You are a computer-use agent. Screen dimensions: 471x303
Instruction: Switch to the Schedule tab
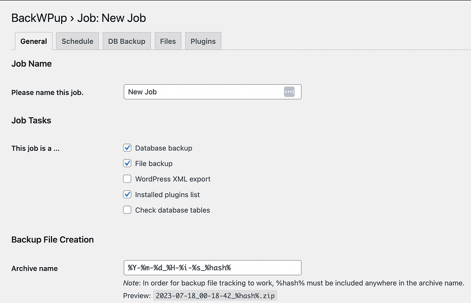click(x=77, y=41)
